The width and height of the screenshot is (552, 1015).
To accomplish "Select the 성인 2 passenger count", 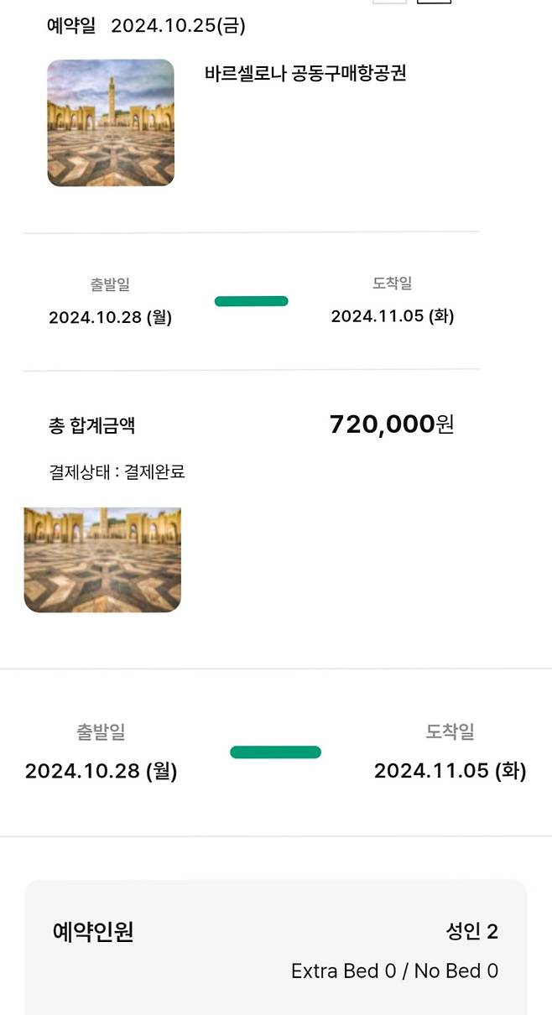I will (471, 931).
